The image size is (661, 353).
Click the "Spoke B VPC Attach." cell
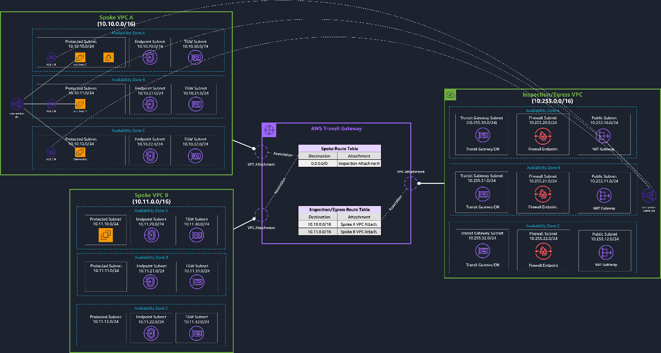pos(359,232)
